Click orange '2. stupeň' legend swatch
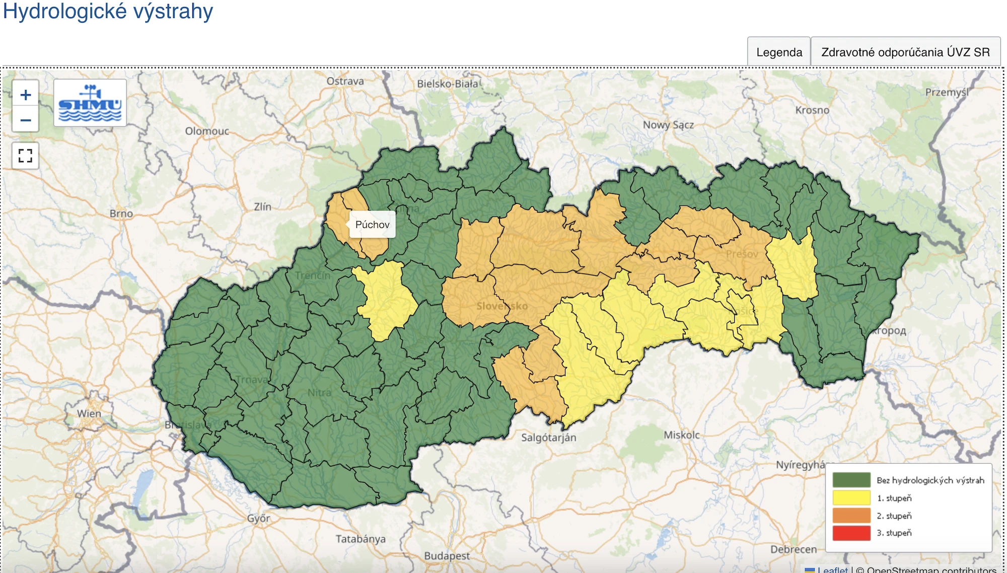 point(851,515)
